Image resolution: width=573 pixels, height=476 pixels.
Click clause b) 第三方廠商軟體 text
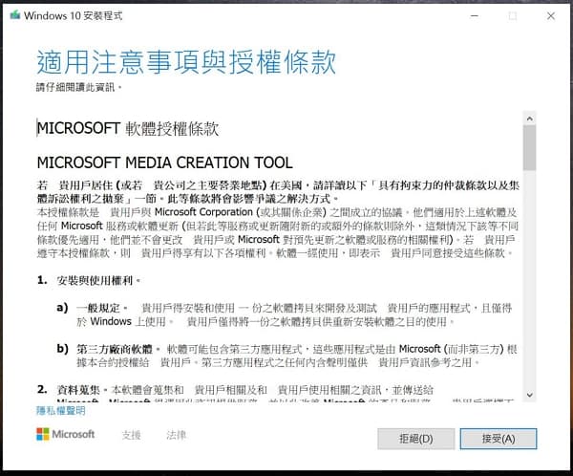point(115,349)
